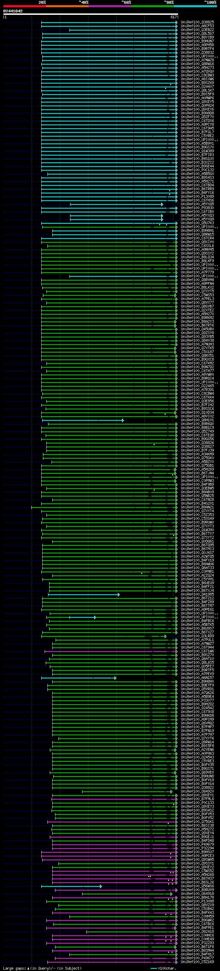Select hit label UniRef100_P32294
Image resolution: width=220 pixels, height=971 pixels.
coord(197,848)
